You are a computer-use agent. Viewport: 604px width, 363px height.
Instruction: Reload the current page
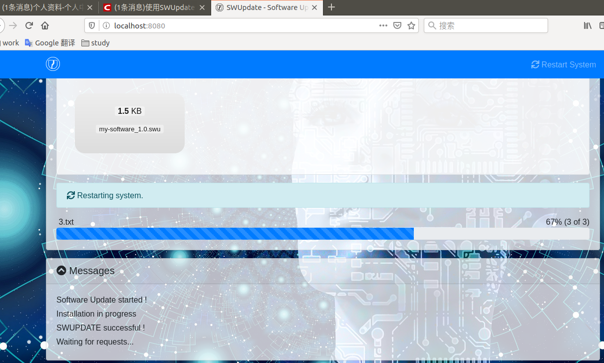pyautogui.click(x=29, y=25)
